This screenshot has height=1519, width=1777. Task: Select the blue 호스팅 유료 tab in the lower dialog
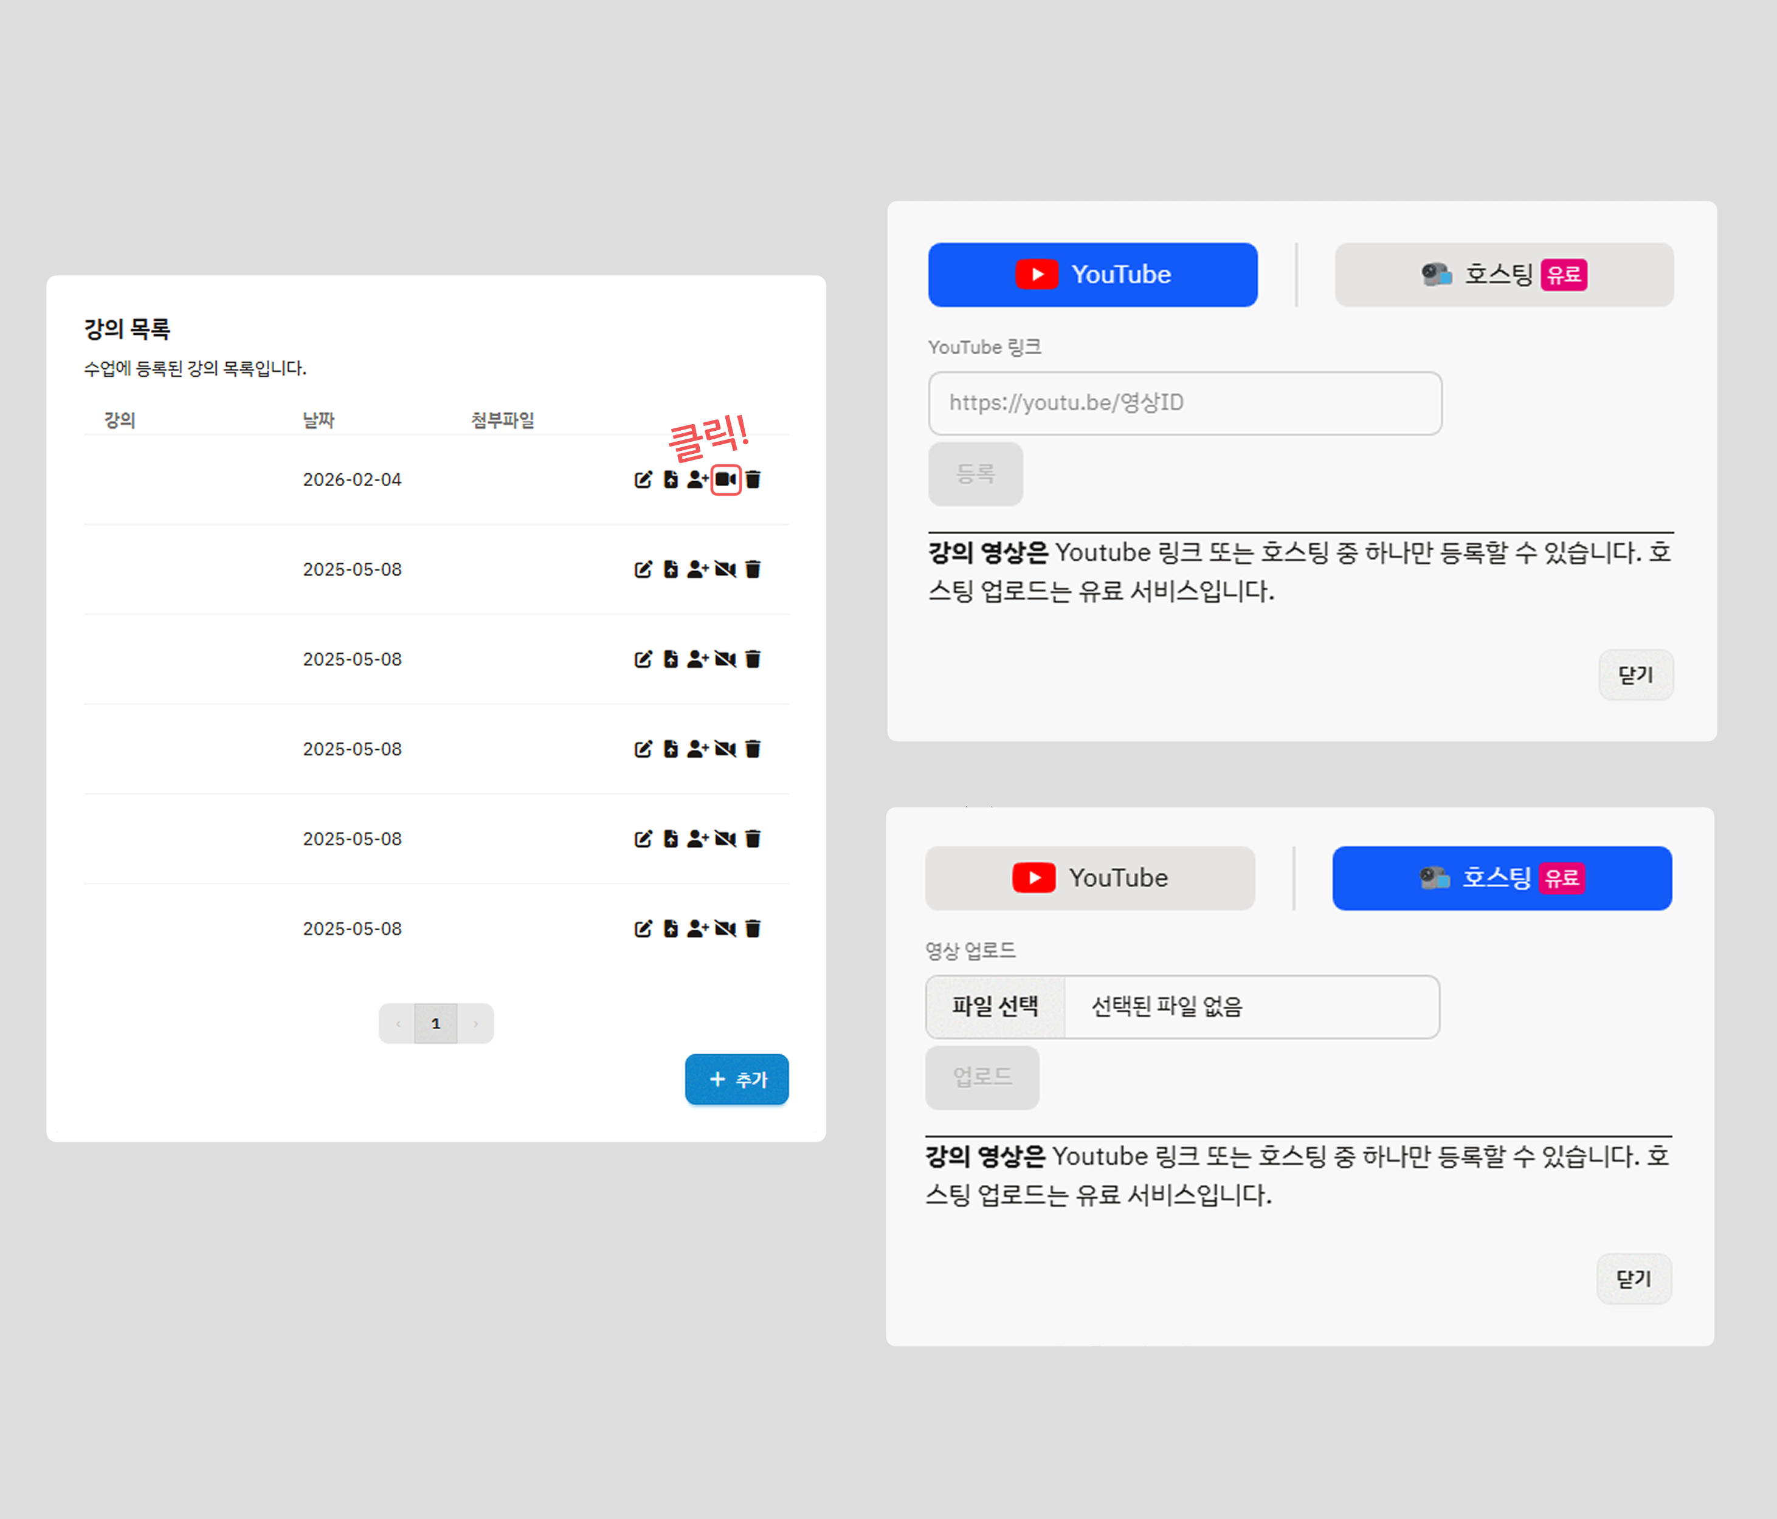pyautogui.click(x=1501, y=878)
